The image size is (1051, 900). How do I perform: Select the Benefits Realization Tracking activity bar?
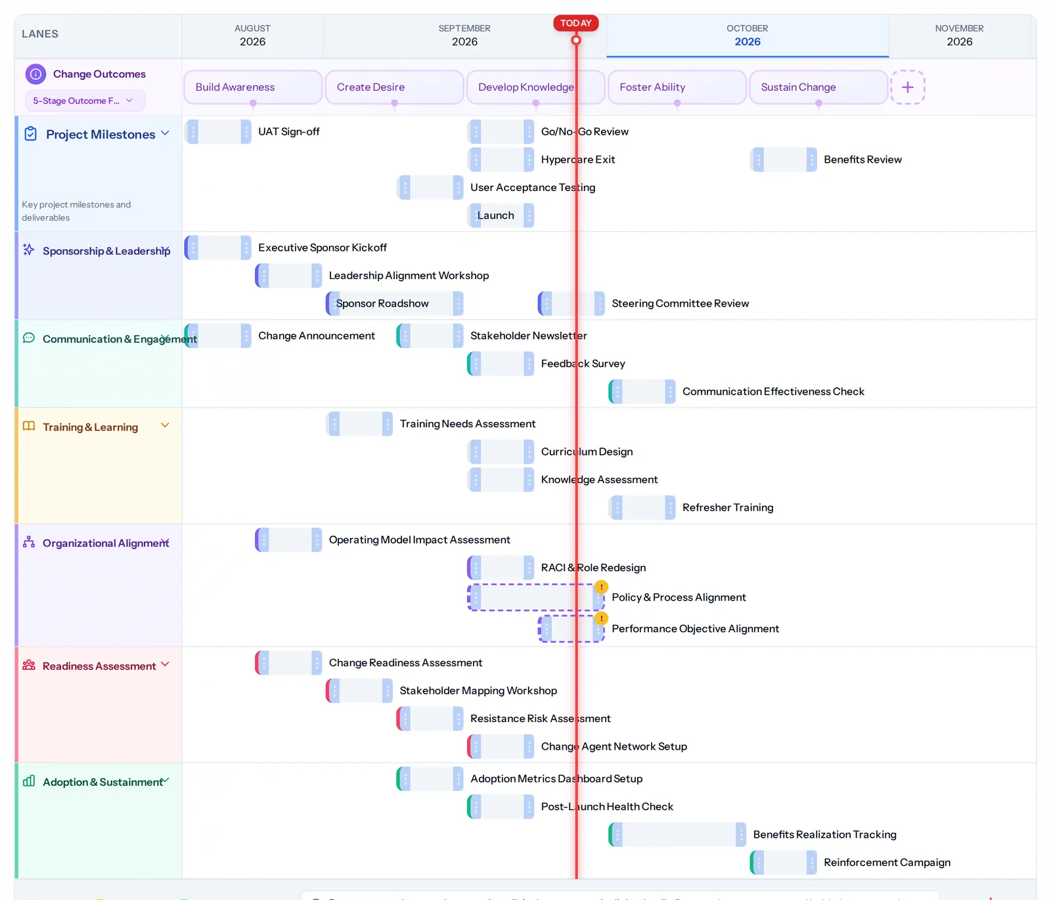(677, 834)
